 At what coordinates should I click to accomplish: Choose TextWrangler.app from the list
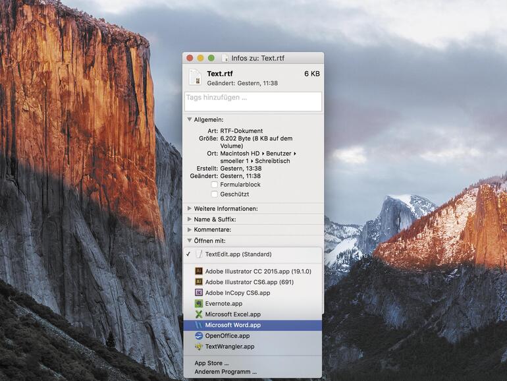coord(253,346)
